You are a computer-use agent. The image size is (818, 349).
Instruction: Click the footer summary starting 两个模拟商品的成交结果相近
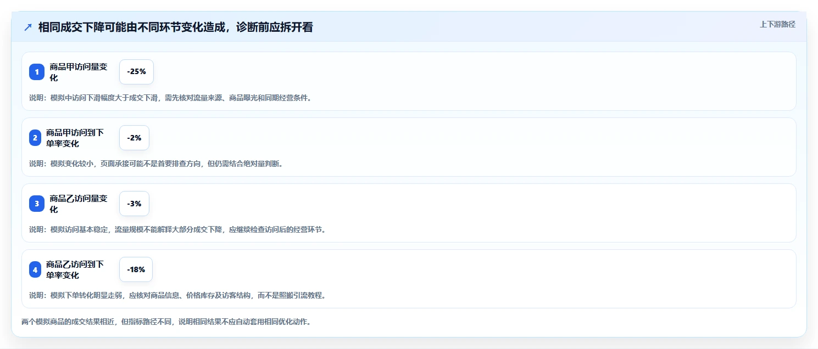pyautogui.click(x=166, y=322)
